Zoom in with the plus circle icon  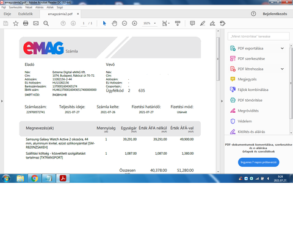134,23
